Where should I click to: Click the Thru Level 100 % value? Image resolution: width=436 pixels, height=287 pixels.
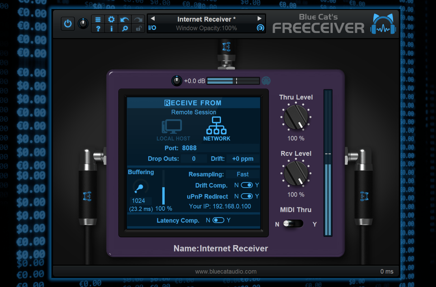point(296,138)
